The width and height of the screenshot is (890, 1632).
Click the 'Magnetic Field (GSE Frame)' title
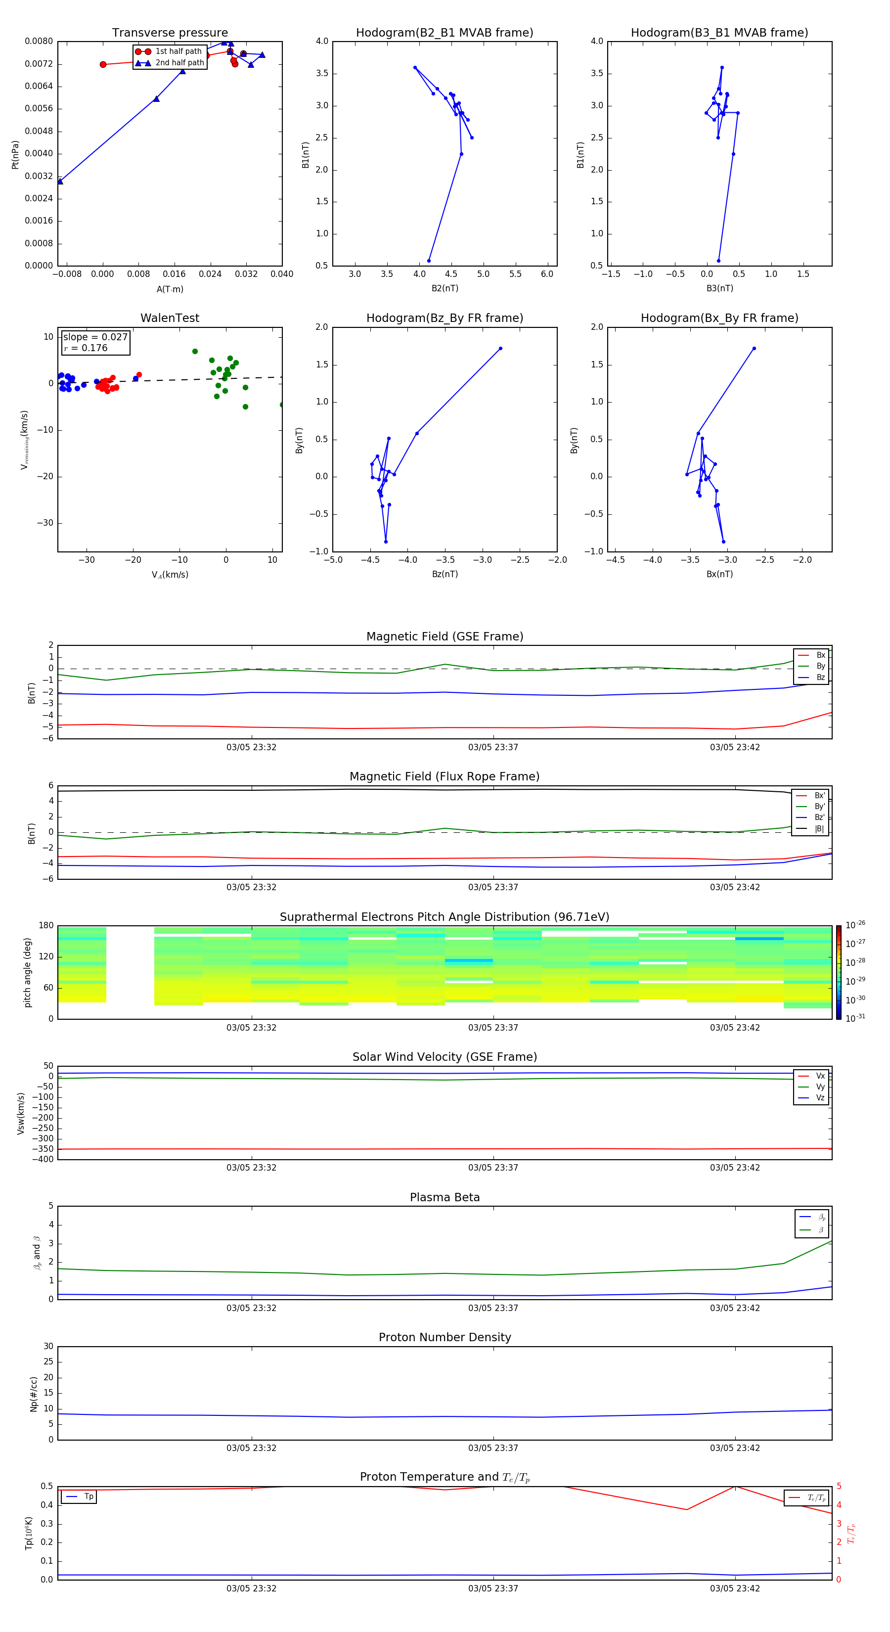pyautogui.click(x=445, y=636)
